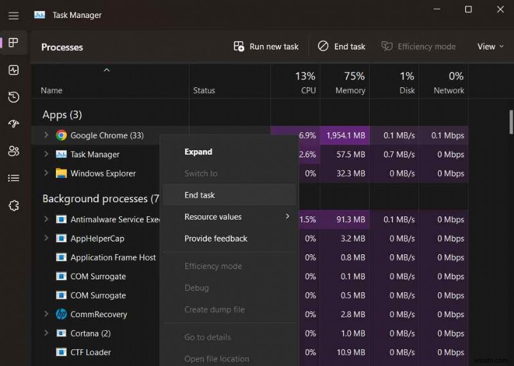Sort by the Name column header
Image resolution: width=514 pixels, height=366 pixels.
[x=51, y=91]
